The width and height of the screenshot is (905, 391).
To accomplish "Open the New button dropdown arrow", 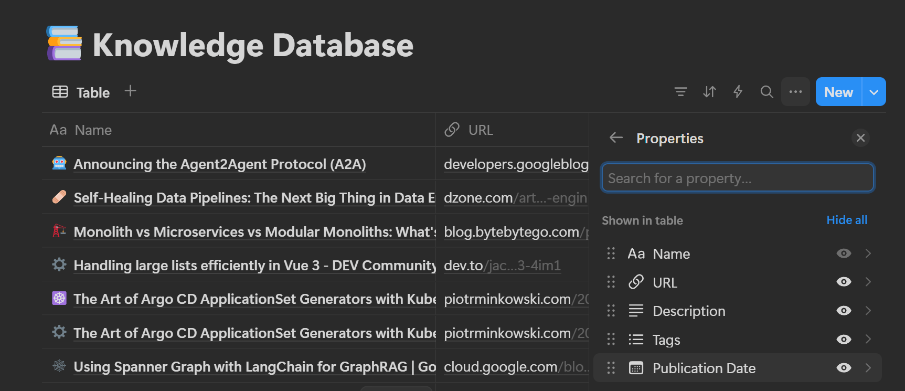I will point(874,92).
